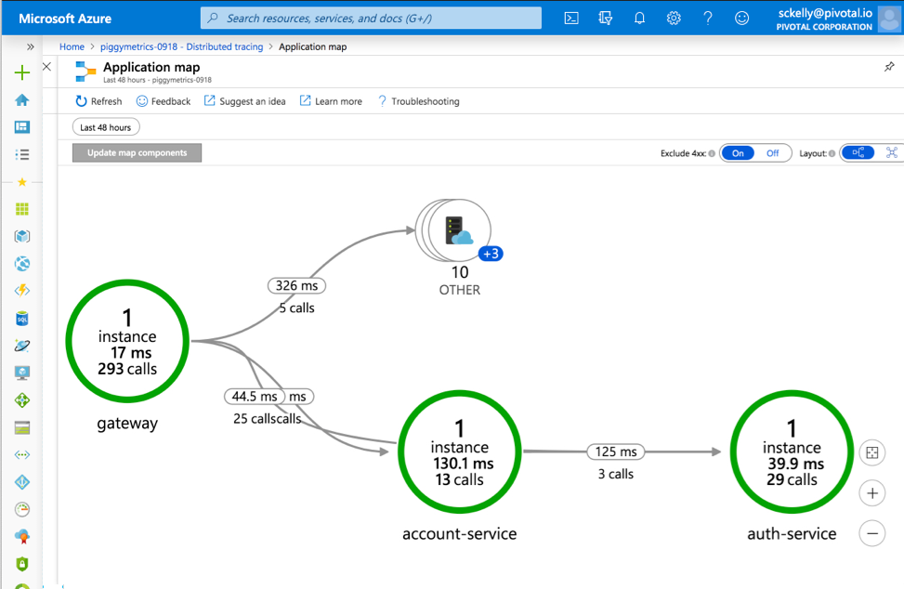Switch to the alternate Layout mode
This screenshot has width=904, height=589.
coord(890,152)
